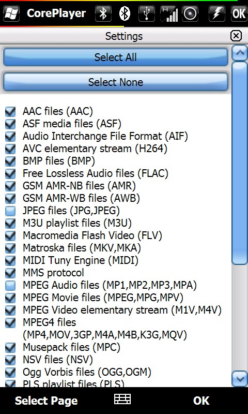This screenshot has height=414, width=248.
Task: Tap the square Bluetooth icon in status bar
Action: pyautogui.click(x=103, y=13)
